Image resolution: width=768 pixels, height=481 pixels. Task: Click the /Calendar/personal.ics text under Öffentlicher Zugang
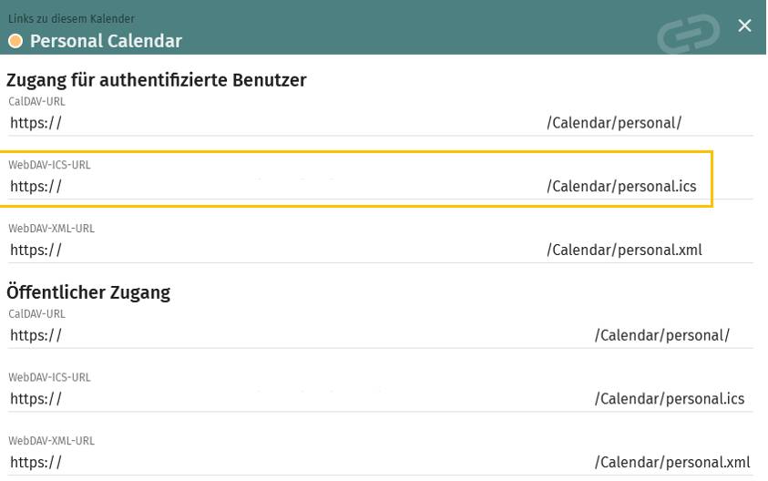tap(670, 399)
